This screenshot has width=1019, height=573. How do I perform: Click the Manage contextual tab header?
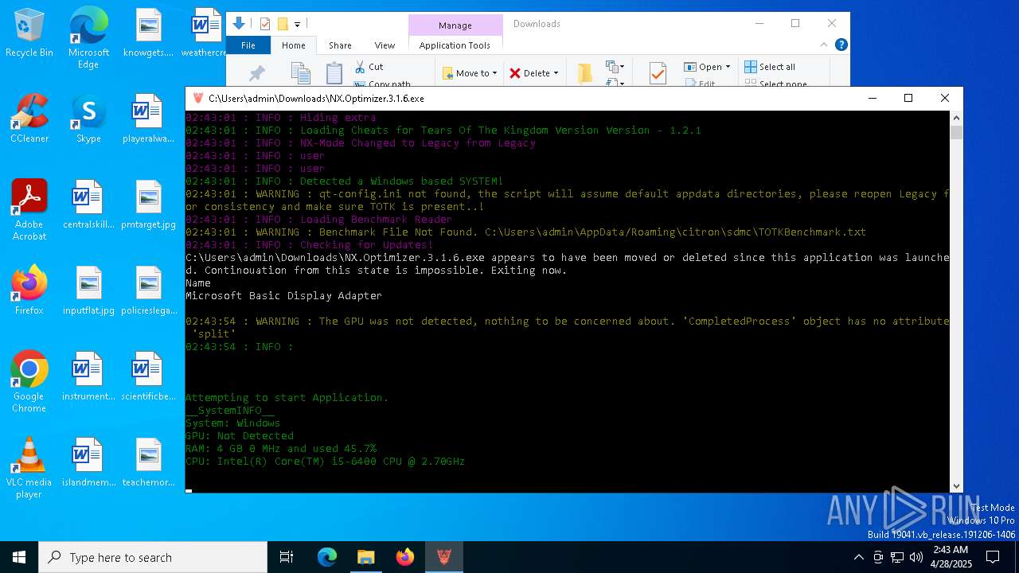455,25
